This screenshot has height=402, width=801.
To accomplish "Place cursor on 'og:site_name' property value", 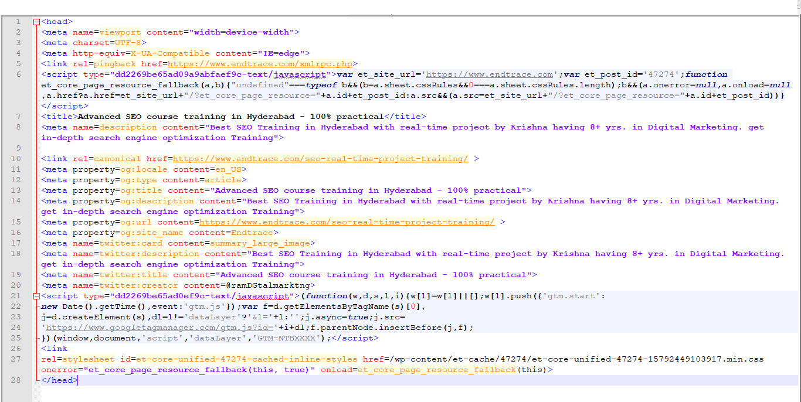I will [x=152, y=233].
